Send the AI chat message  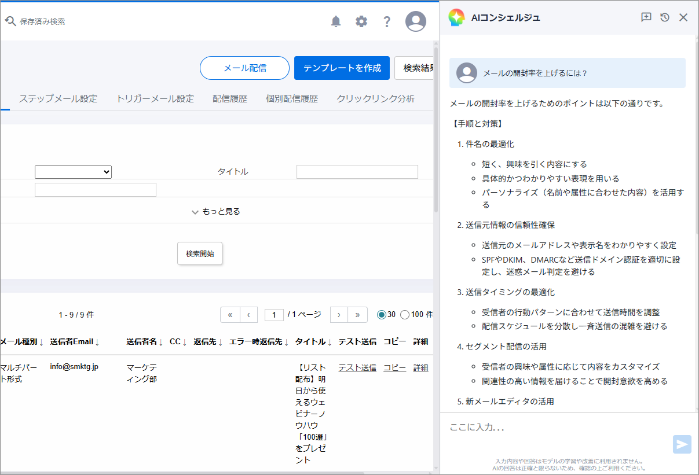[x=682, y=444]
